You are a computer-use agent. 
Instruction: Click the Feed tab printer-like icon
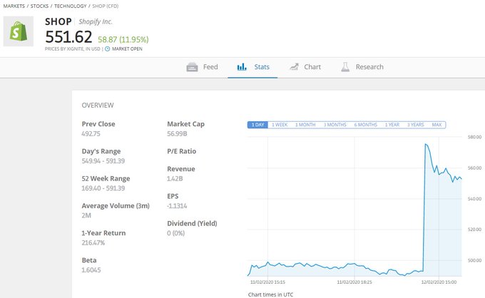192,67
